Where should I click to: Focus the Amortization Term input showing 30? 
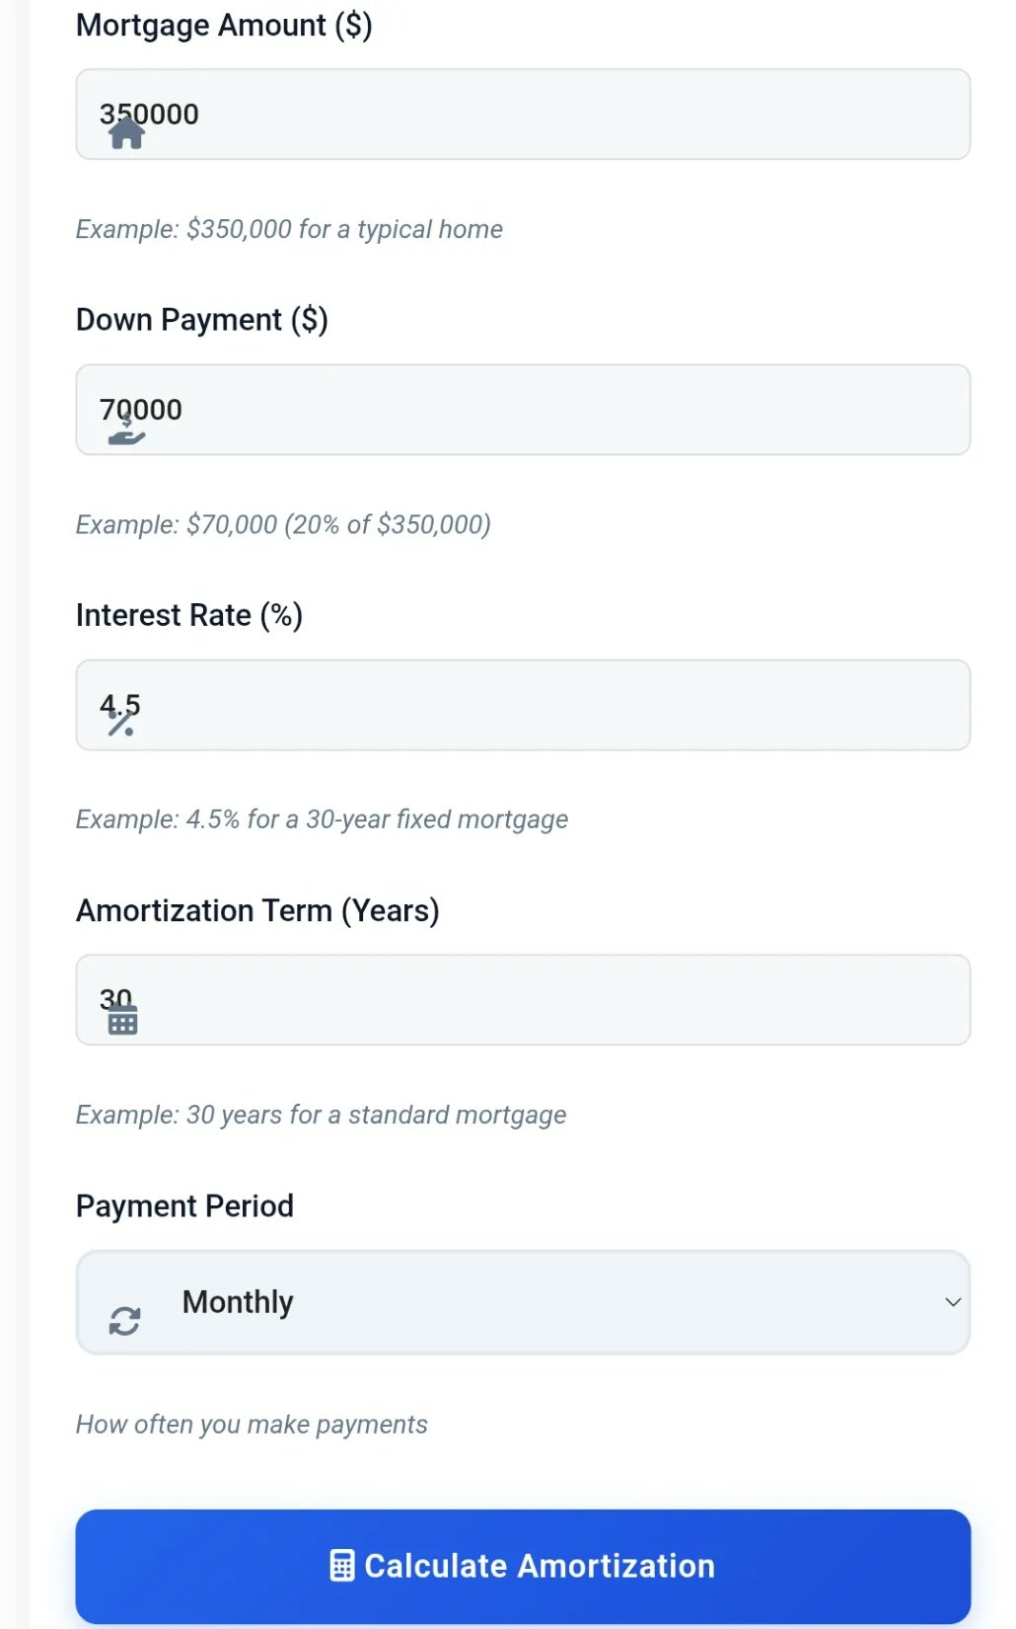523,1000
